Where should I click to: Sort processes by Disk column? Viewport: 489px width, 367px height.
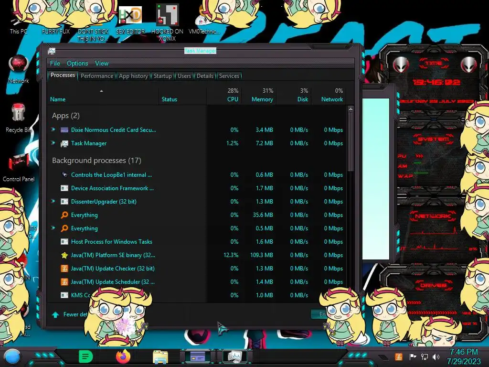[x=294, y=96]
